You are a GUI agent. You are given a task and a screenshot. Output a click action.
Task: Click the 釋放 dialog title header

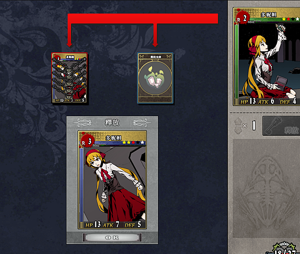pyautogui.click(x=112, y=122)
